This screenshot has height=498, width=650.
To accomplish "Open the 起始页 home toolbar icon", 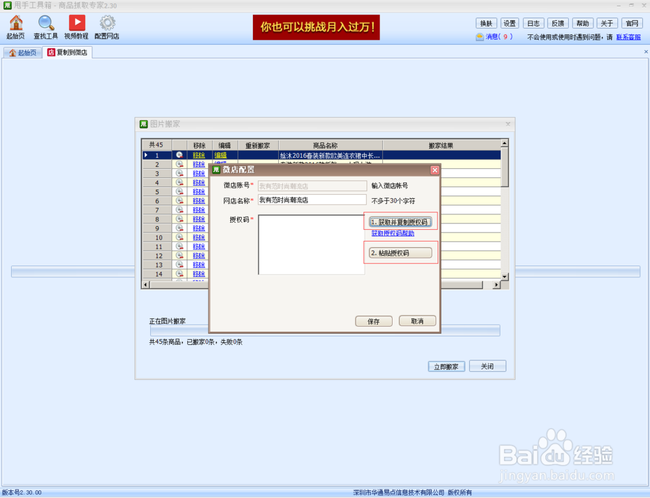I will click(14, 26).
